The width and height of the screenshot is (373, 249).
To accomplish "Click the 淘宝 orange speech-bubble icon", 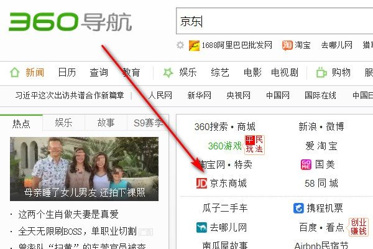I will [x=287, y=45].
